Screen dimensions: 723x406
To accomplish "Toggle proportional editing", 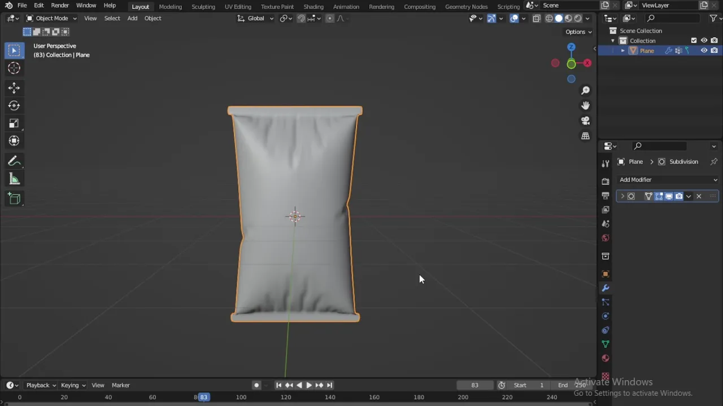I will pos(330,18).
